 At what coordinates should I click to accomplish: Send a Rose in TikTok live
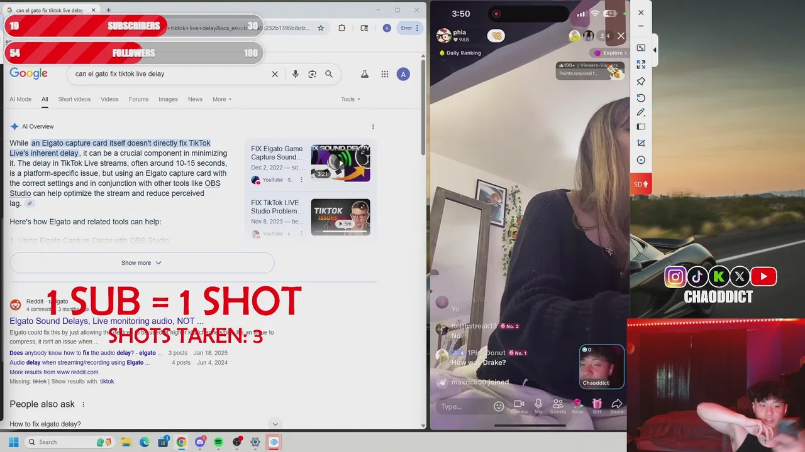(x=577, y=406)
